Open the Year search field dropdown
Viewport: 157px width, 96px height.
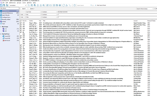point(33,14)
